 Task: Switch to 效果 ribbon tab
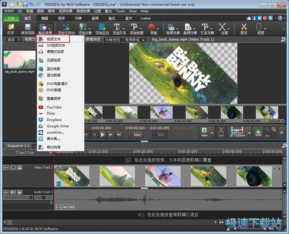click(x=78, y=18)
